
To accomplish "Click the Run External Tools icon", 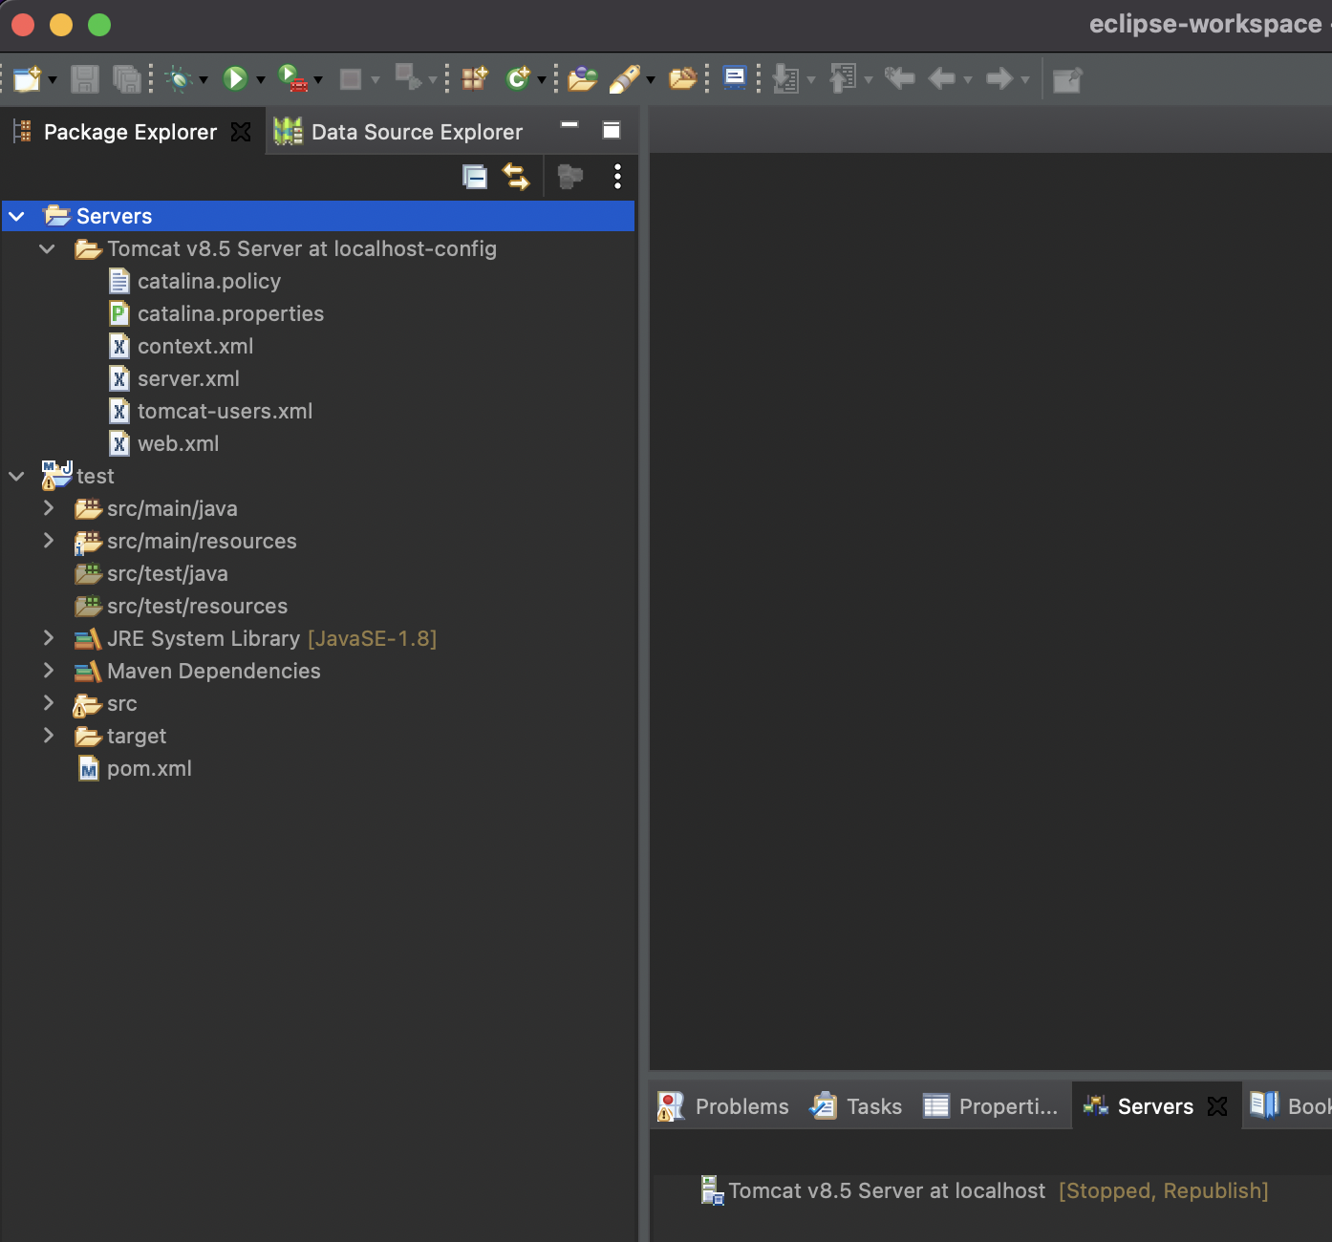I will (x=292, y=78).
